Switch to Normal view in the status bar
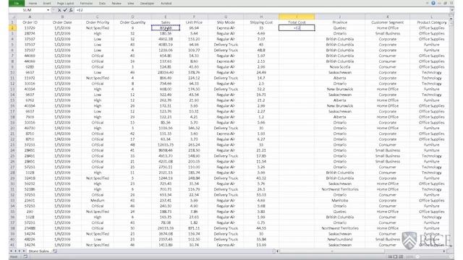Viewport: 463px width, 260px height. point(390,257)
